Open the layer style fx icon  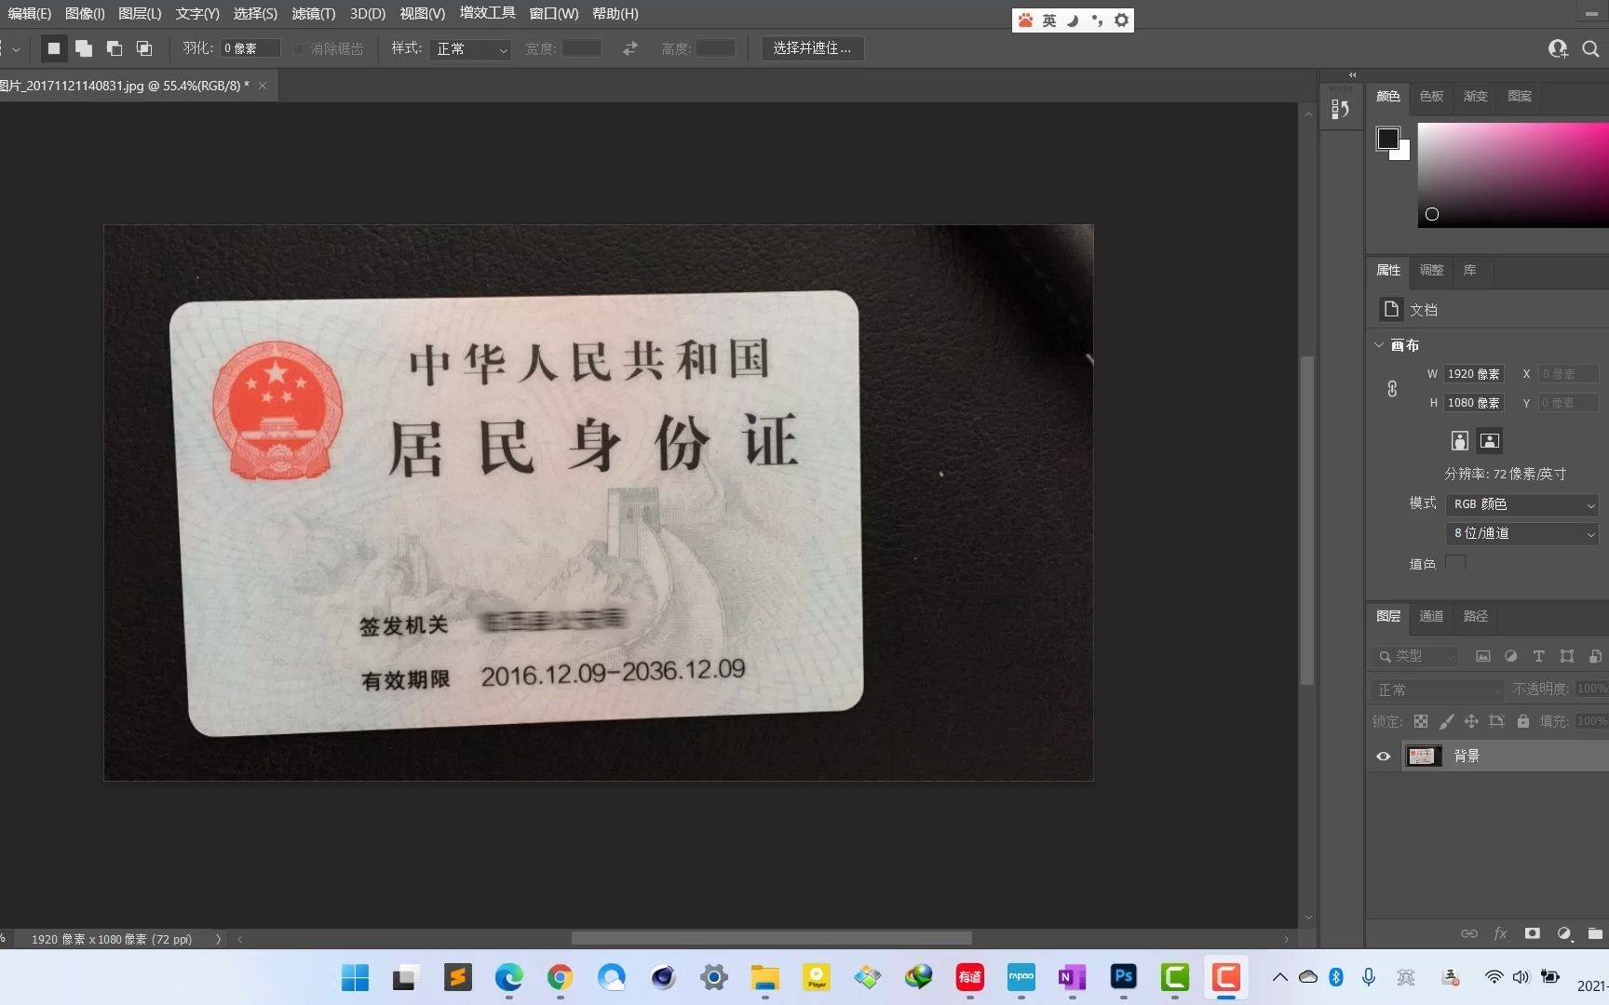coord(1500,933)
